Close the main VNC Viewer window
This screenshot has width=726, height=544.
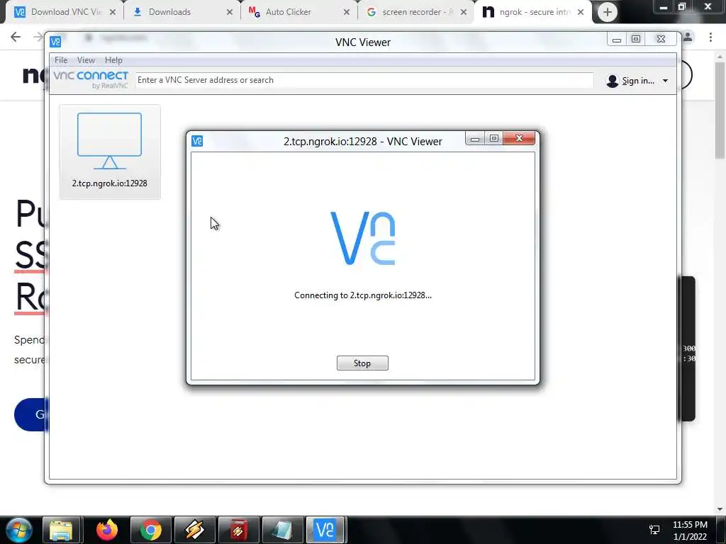[661, 40]
